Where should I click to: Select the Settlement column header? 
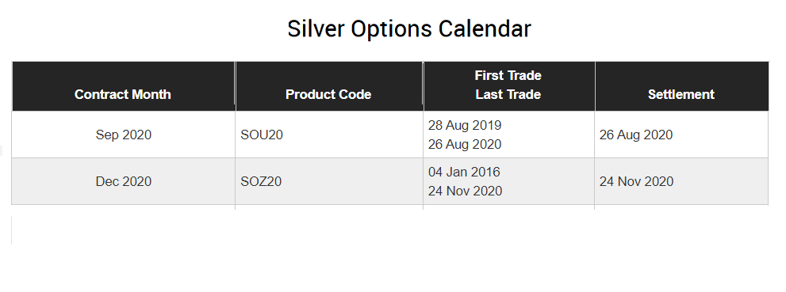click(x=681, y=94)
